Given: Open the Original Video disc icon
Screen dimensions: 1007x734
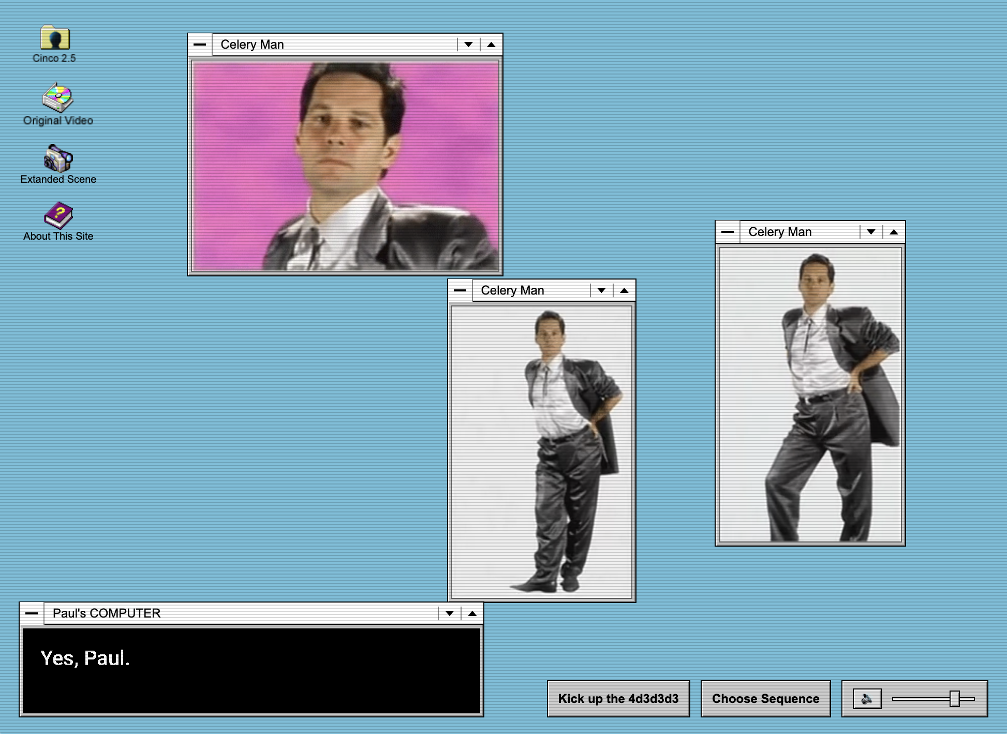Looking at the screenshot, I should [x=57, y=98].
